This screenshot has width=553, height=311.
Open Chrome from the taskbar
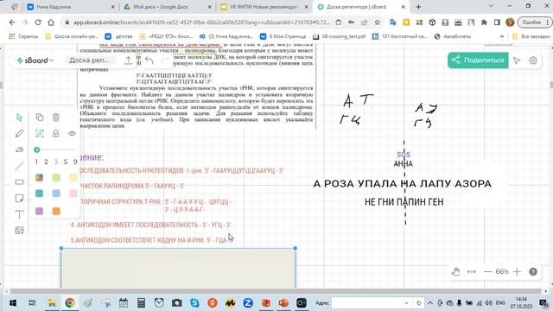70,303
